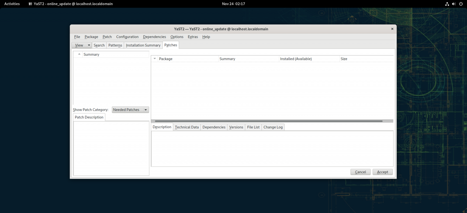Screen dimensions: 467x213
Task: Click the sort indicator beside the Package column
Action: [x=154, y=58]
